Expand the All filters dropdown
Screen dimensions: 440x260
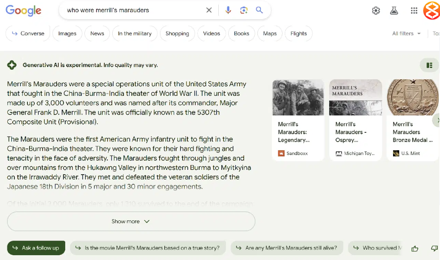click(407, 34)
